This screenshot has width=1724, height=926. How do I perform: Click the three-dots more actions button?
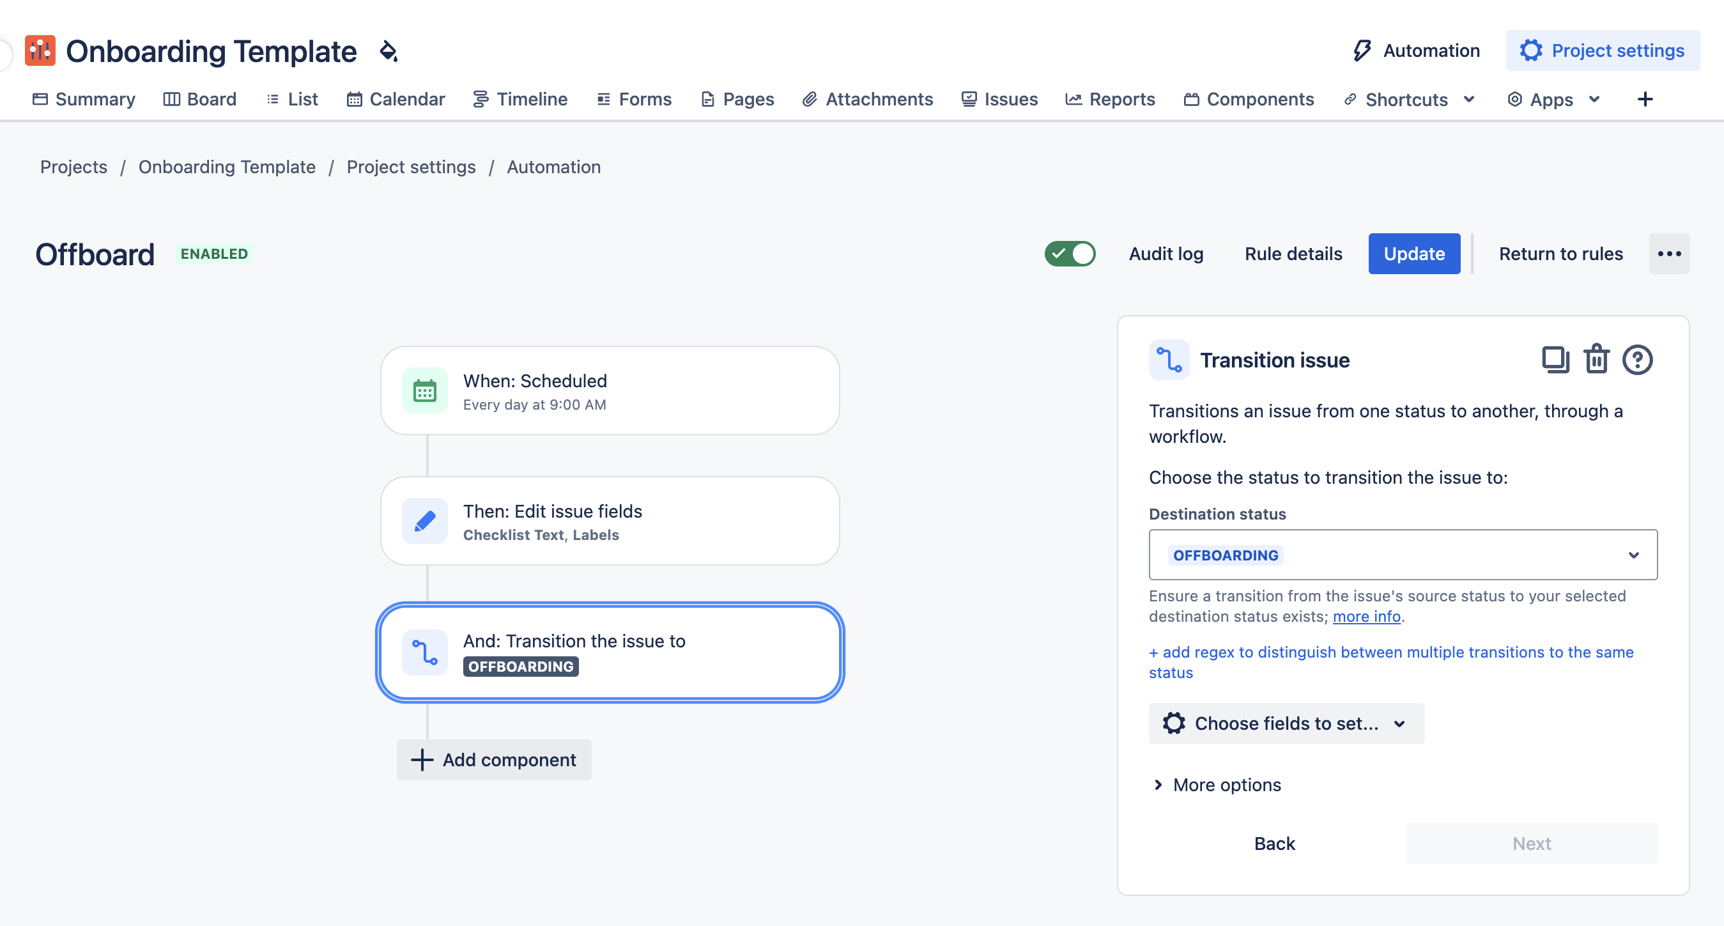[x=1669, y=254]
